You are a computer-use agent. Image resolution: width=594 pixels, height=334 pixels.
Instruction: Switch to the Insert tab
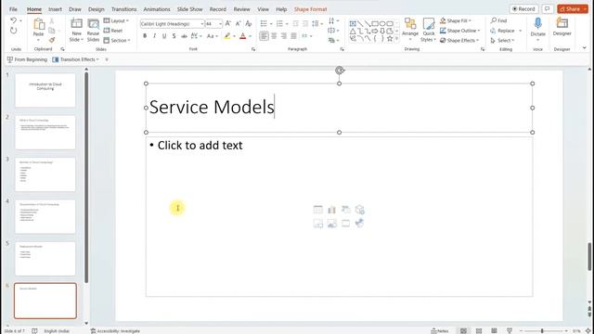tap(55, 9)
